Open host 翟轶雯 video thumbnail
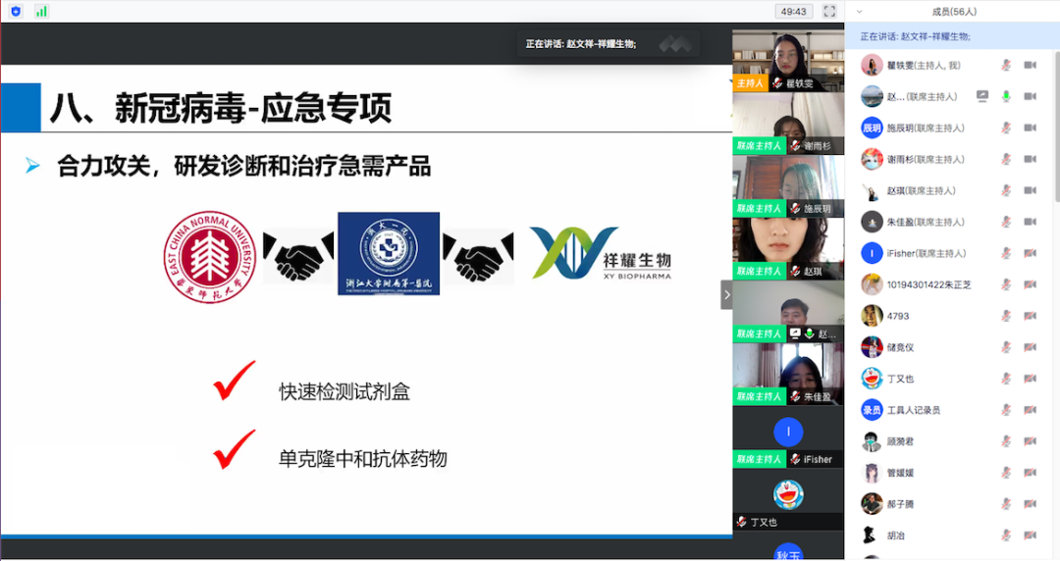This screenshot has width=1060, height=561. 788,61
